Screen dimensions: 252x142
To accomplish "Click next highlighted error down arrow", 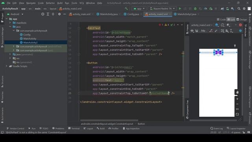I will (182, 25).
